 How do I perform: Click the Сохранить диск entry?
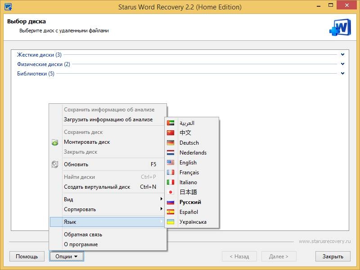pos(107,132)
